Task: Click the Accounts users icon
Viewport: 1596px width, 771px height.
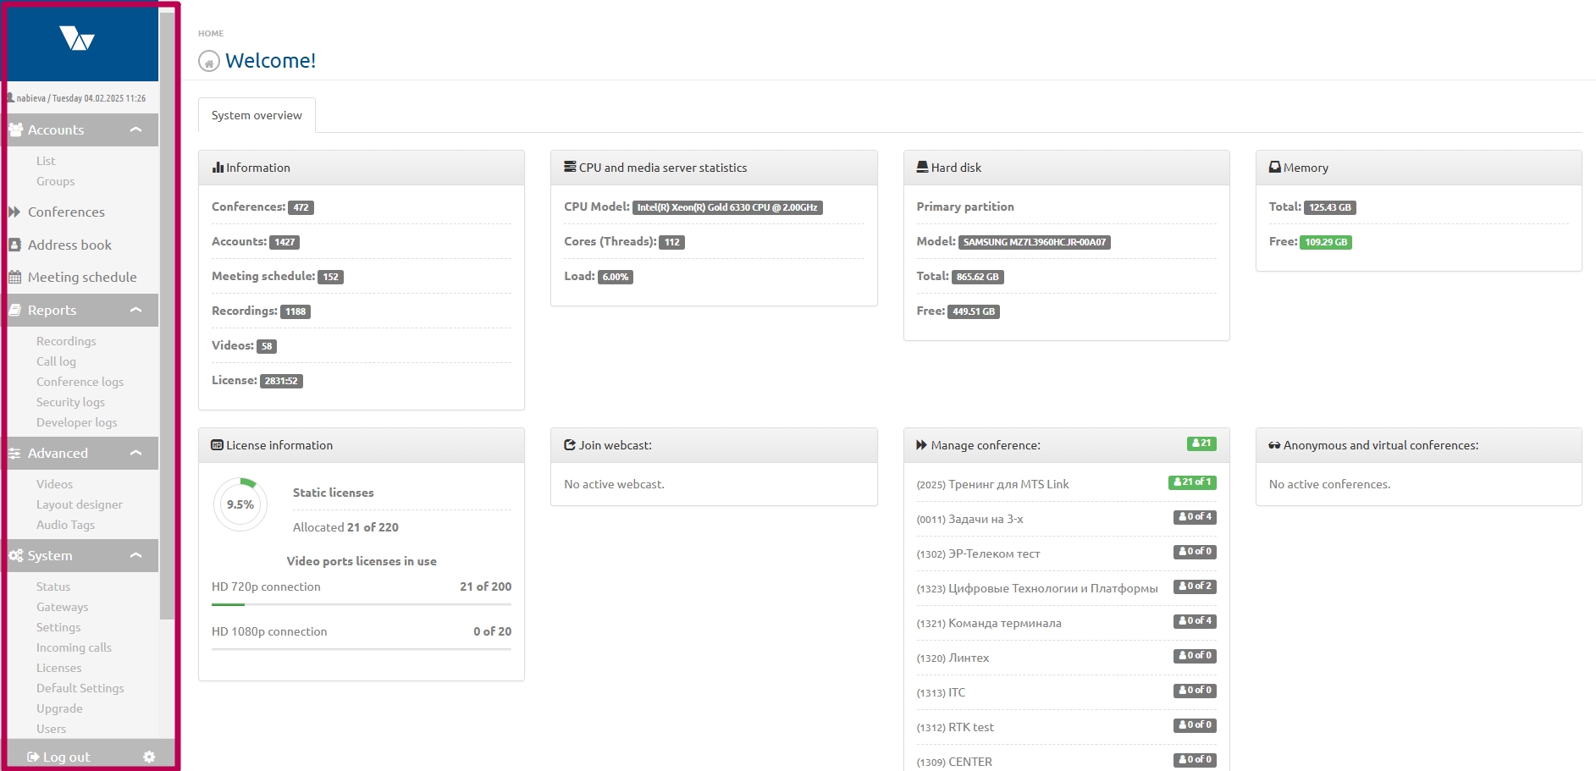Action: click(15, 129)
